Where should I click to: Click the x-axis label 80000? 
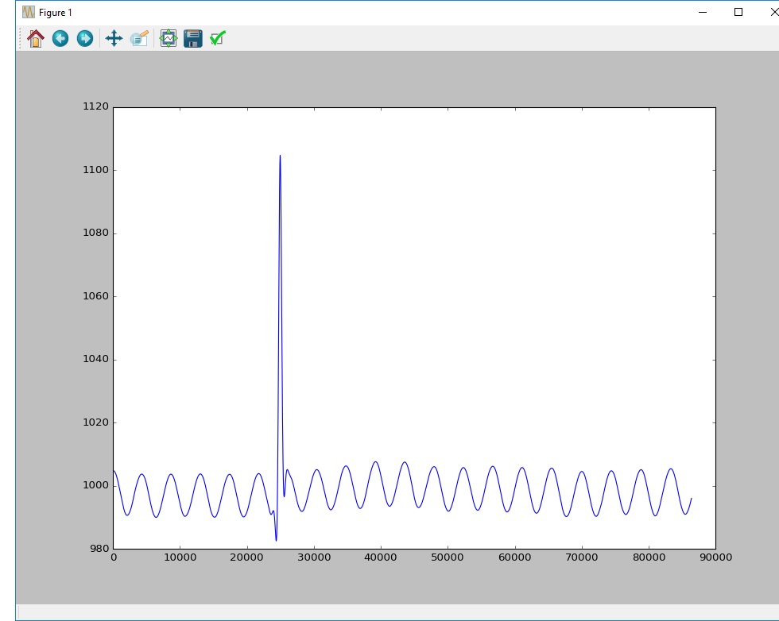pos(649,557)
